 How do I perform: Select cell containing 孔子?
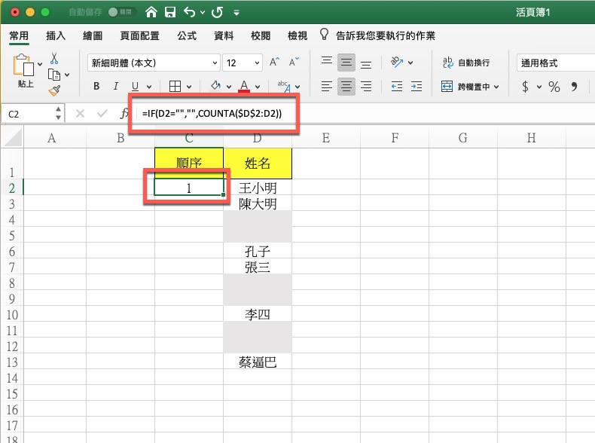[x=258, y=251]
